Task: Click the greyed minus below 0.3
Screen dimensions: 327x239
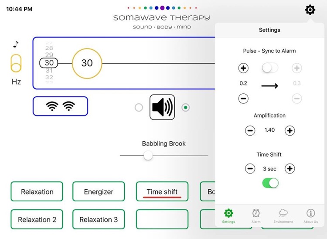Action: pos(297,99)
